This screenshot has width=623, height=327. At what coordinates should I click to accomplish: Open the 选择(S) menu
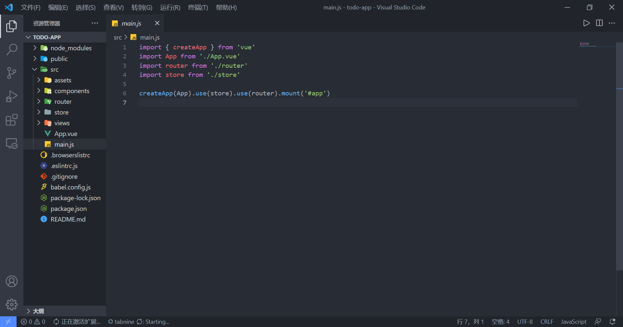[x=85, y=7]
